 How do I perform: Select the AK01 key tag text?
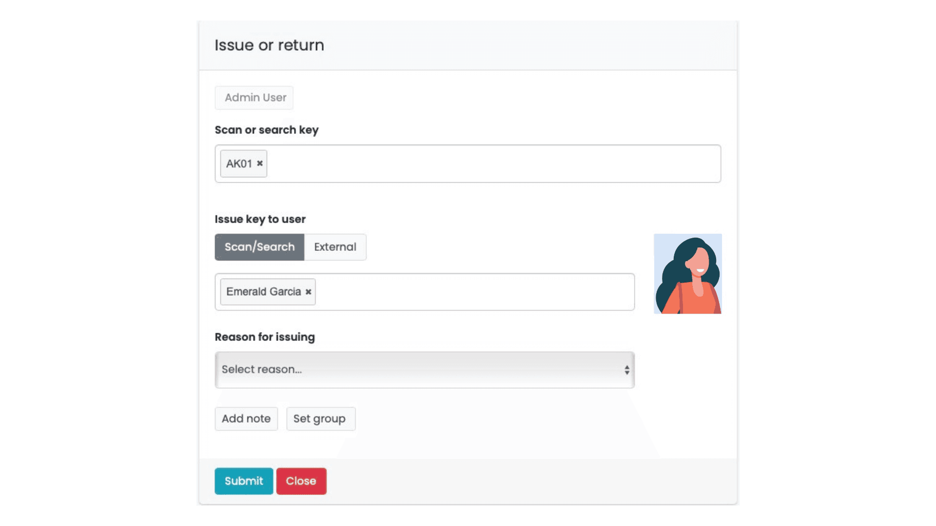coord(239,164)
